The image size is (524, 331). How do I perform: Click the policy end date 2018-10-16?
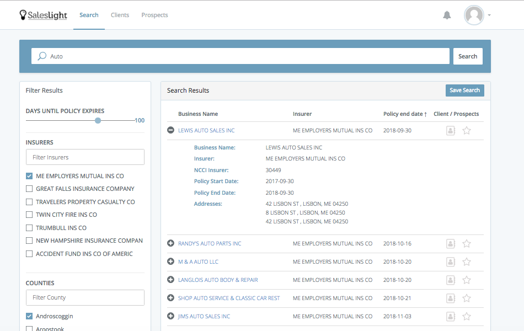(397, 244)
